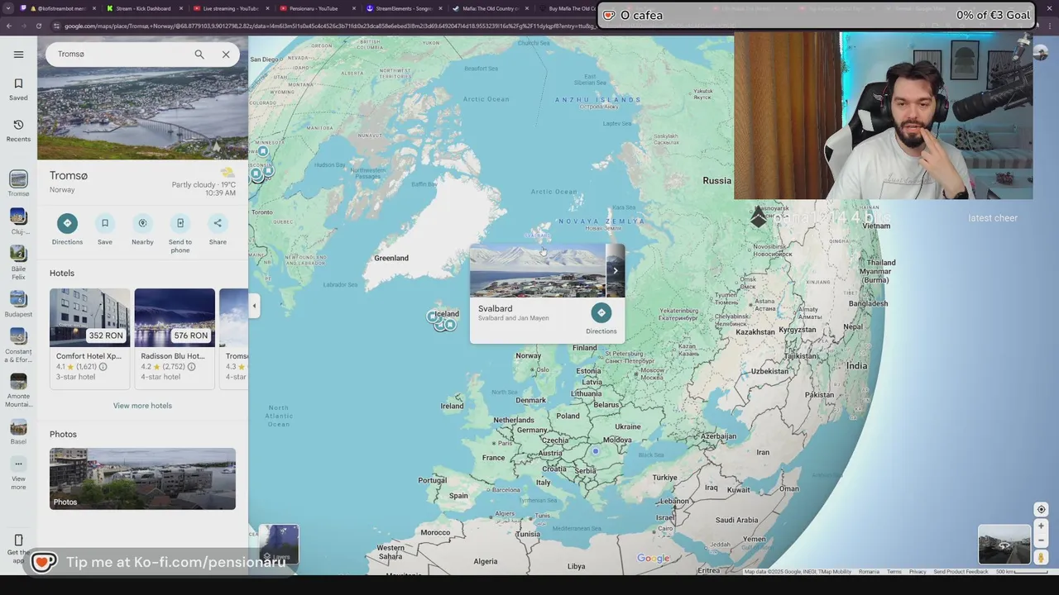Get Directions to Tromsø
The width and height of the screenshot is (1059, 595).
pyautogui.click(x=67, y=229)
